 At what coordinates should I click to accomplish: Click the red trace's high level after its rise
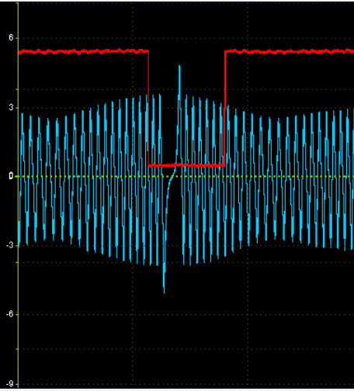pyautogui.click(x=290, y=51)
